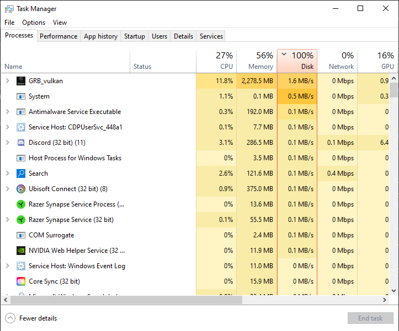The height and width of the screenshot is (331, 399).
Task: Select the 2,278.5 MB memory cell
Action: pyautogui.click(x=257, y=81)
